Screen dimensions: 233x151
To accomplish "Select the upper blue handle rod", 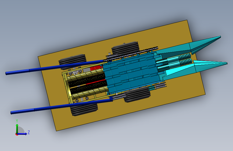I will click(55, 67).
